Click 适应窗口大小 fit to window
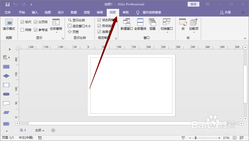The width and height of the screenshot is (249, 141). coord(79,26)
